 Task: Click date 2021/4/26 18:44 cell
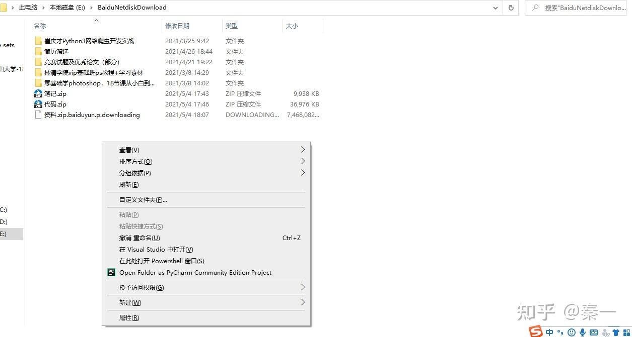tap(189, 51)
